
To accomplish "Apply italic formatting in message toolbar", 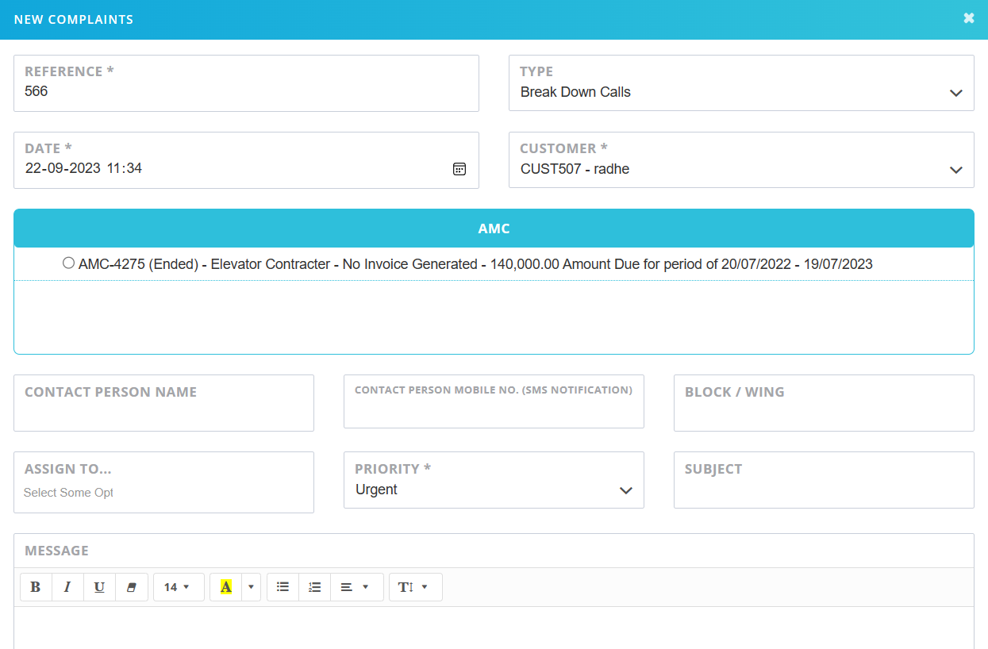I will (x=67, y=587).
